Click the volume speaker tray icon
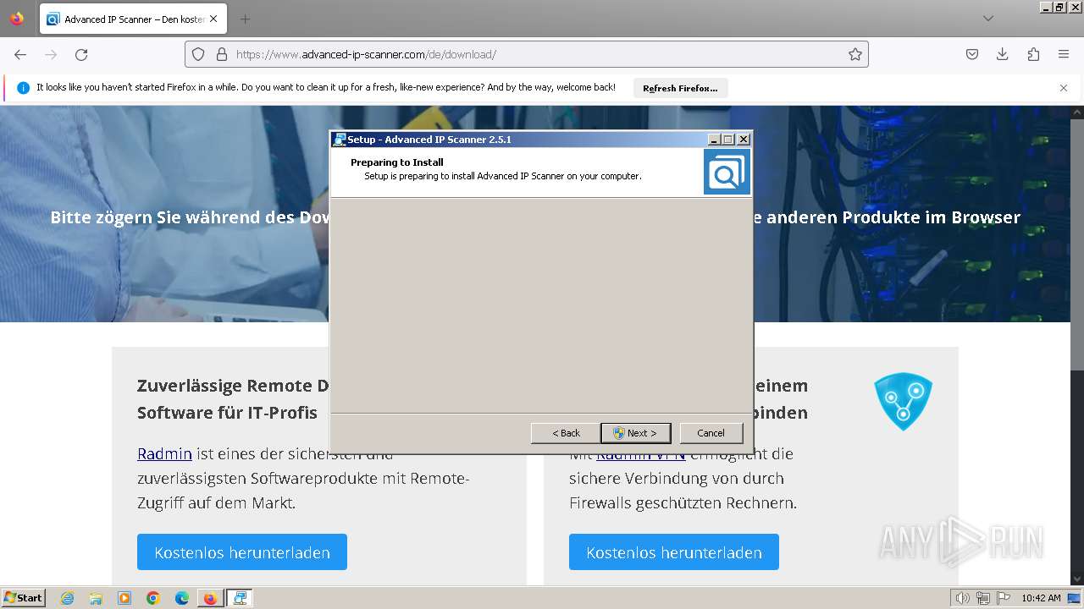The image size is (1084, 609). pos(963,598)
